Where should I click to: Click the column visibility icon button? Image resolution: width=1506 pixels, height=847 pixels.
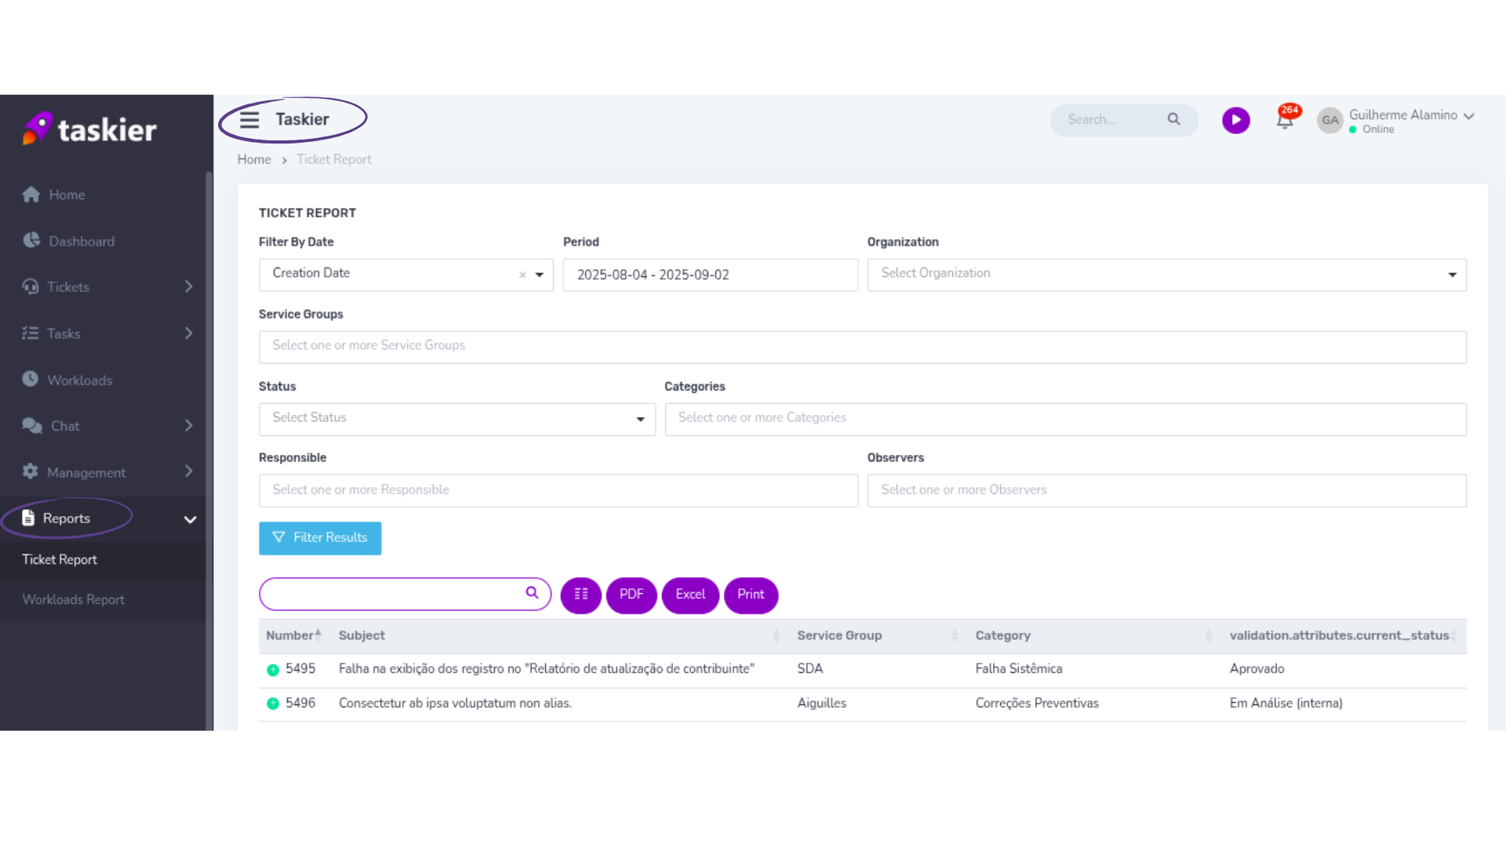pyautogui.click(x=580, y=594)
